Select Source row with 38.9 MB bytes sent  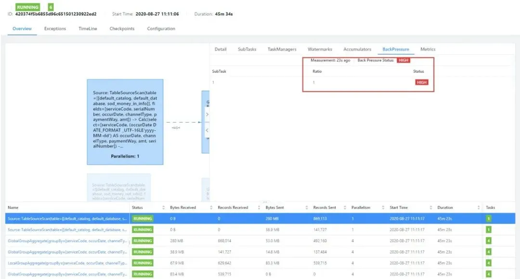(x=260, y=229)
